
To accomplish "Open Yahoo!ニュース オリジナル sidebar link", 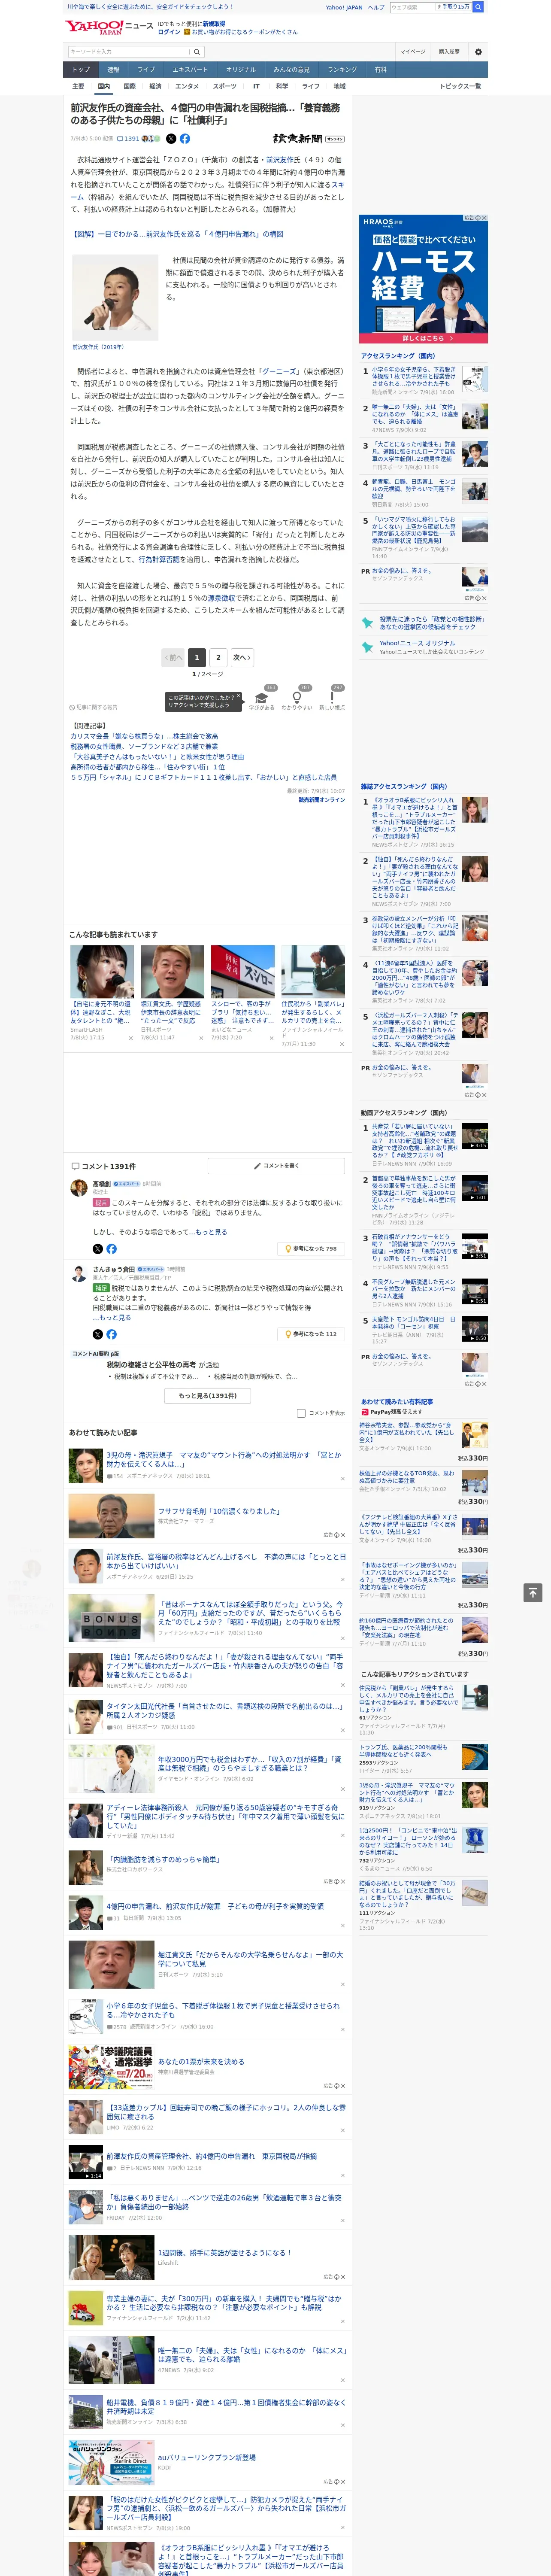I will click(x=417, y=643).
